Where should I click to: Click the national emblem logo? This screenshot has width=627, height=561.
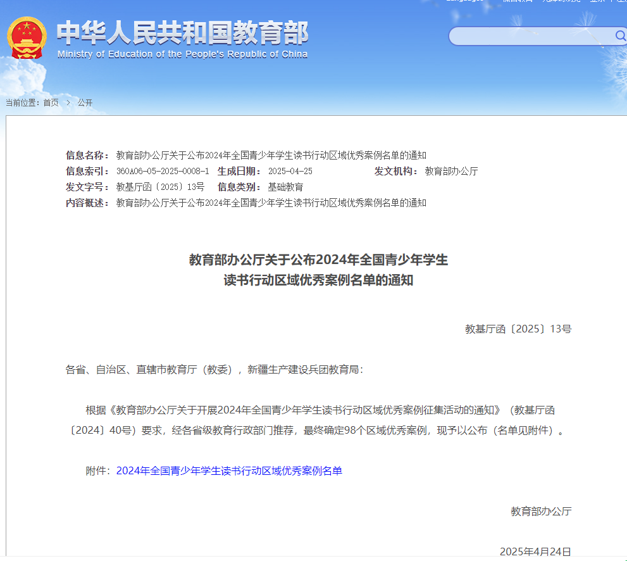click(x=27, y=37)
